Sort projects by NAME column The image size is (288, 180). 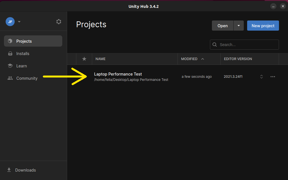click(x=101, y=59)
